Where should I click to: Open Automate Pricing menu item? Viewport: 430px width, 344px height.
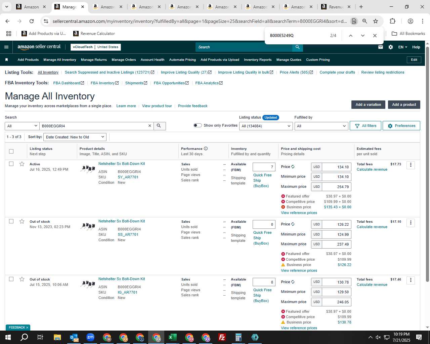coord(182,60)
